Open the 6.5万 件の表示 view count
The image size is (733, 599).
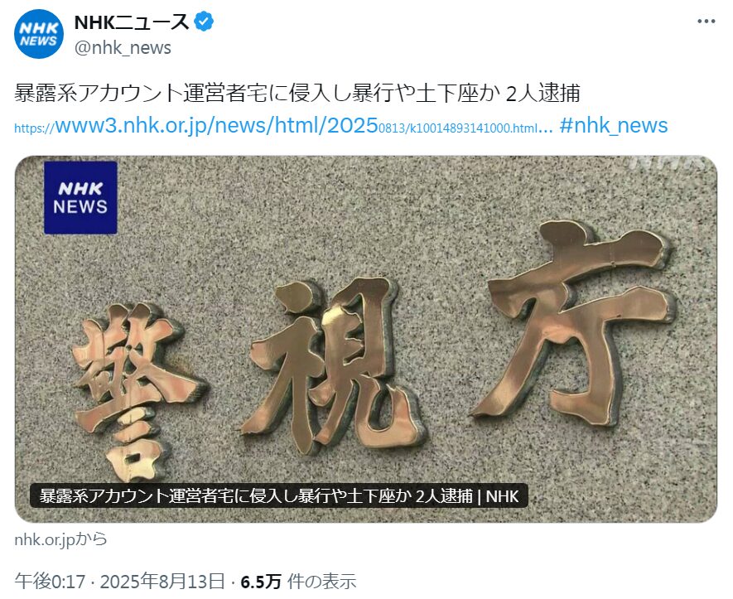[x=298, y=582]
